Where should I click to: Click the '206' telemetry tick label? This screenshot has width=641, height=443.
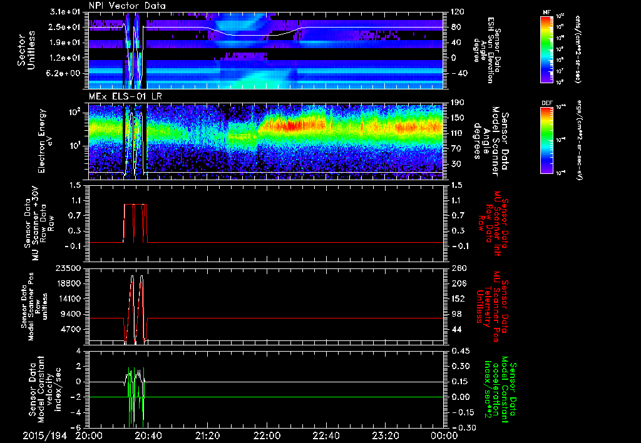(x=458, y=283)
